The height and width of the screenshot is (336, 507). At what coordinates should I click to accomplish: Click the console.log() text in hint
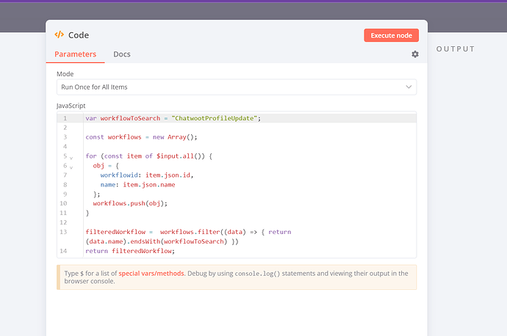257,273
